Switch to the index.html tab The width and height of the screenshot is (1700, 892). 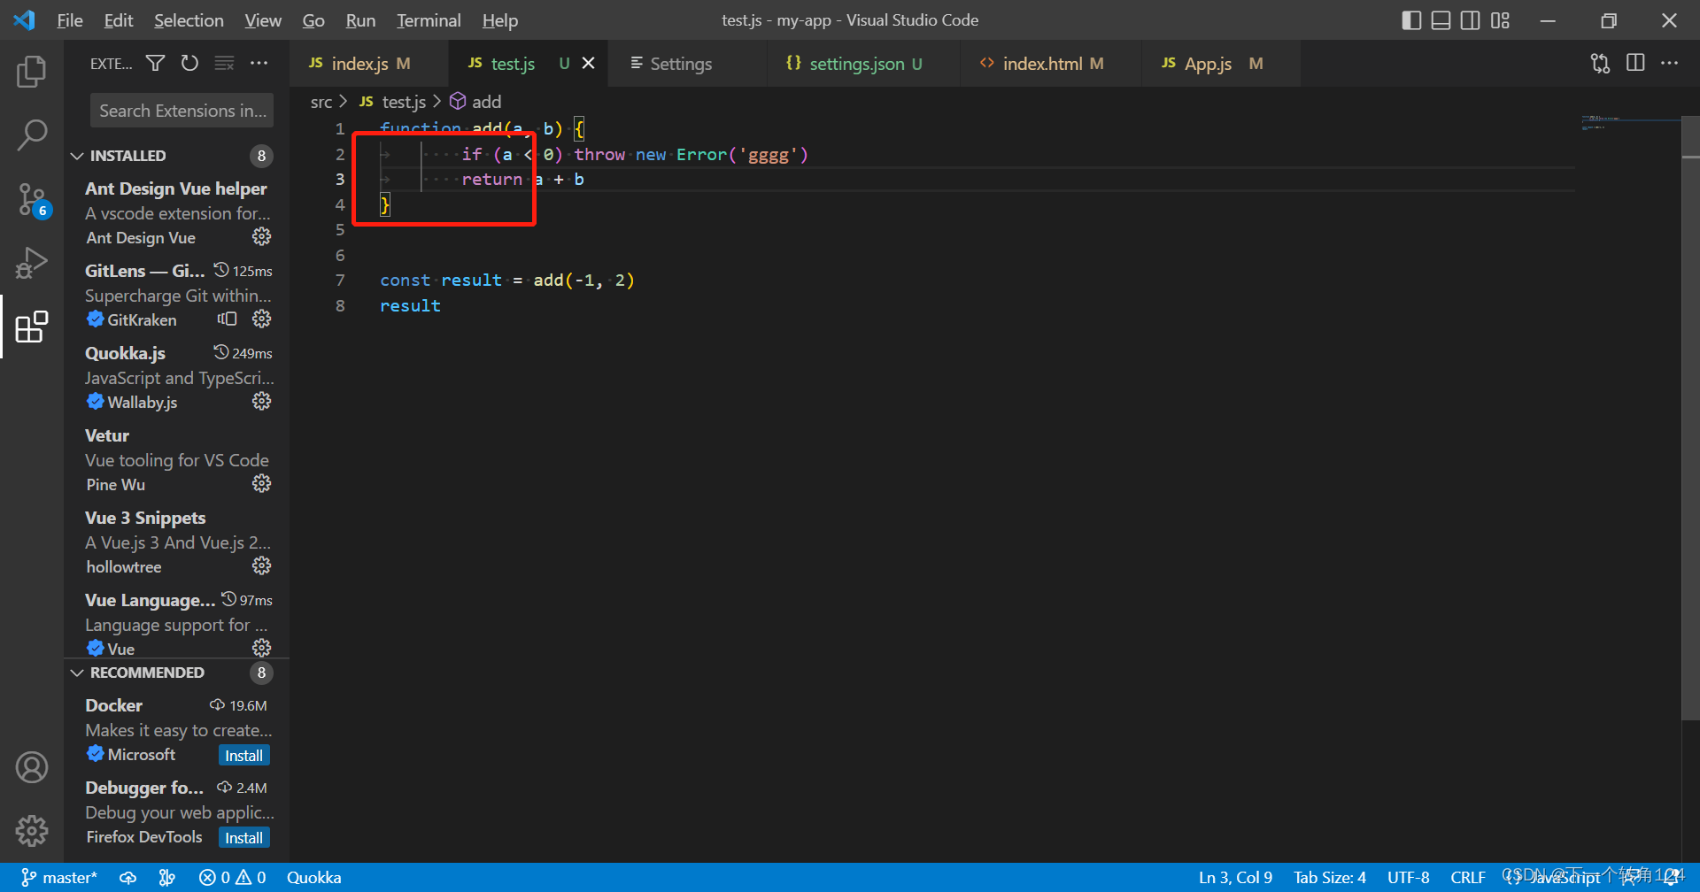[x=1052, y=64]
